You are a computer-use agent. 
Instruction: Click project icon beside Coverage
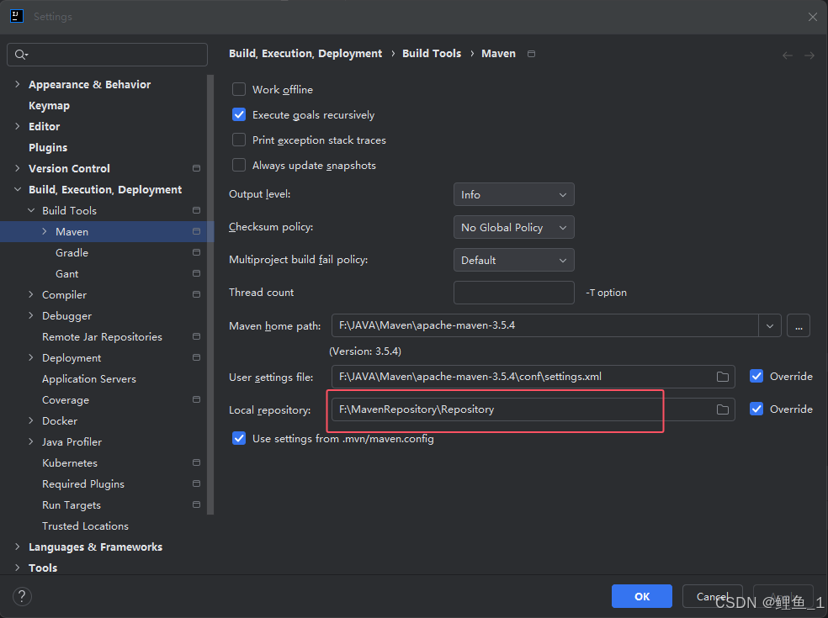click(x=196, y=399)
